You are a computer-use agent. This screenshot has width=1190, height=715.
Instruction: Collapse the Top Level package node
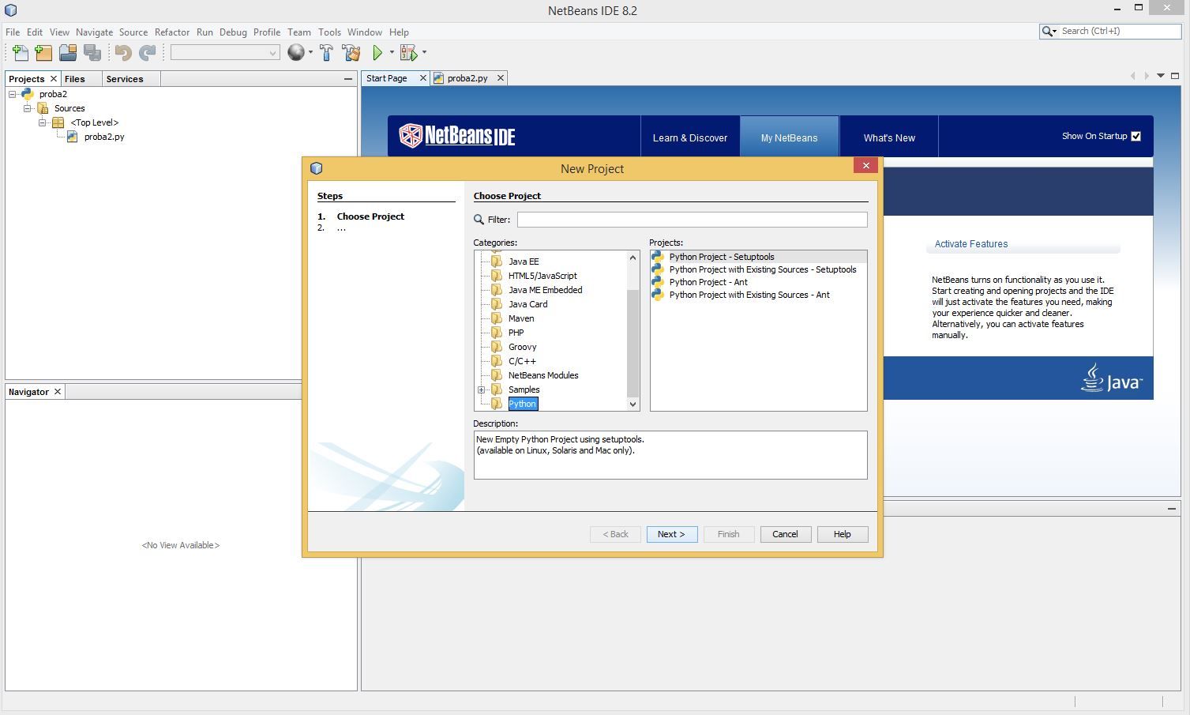point(43,122)
